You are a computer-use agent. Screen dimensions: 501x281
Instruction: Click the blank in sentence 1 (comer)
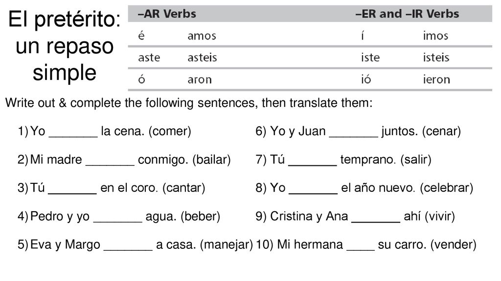[73, 134]
